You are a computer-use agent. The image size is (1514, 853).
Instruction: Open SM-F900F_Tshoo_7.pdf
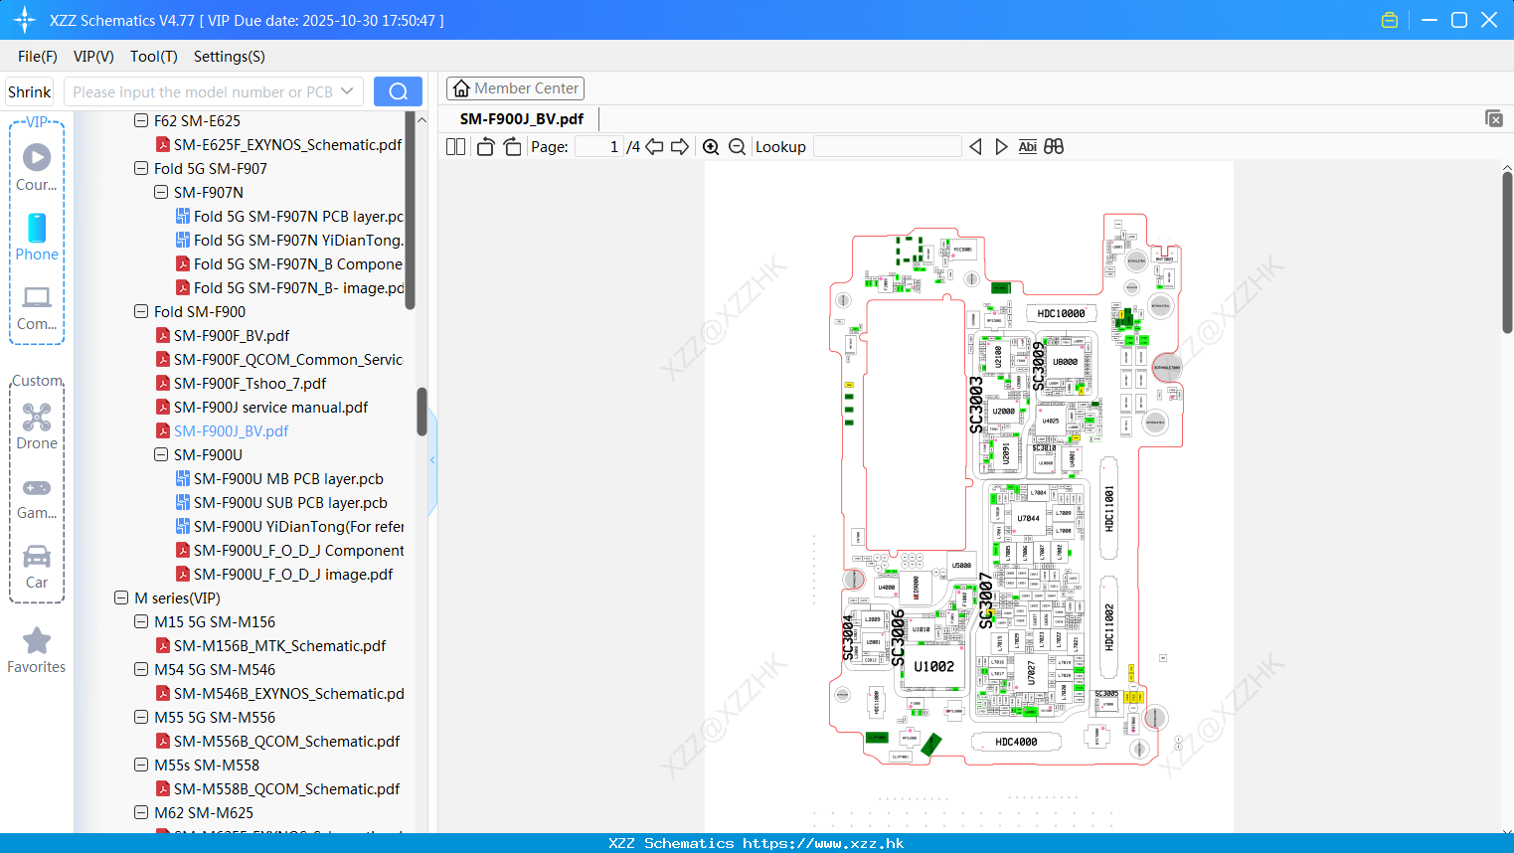tap(250, 383)
